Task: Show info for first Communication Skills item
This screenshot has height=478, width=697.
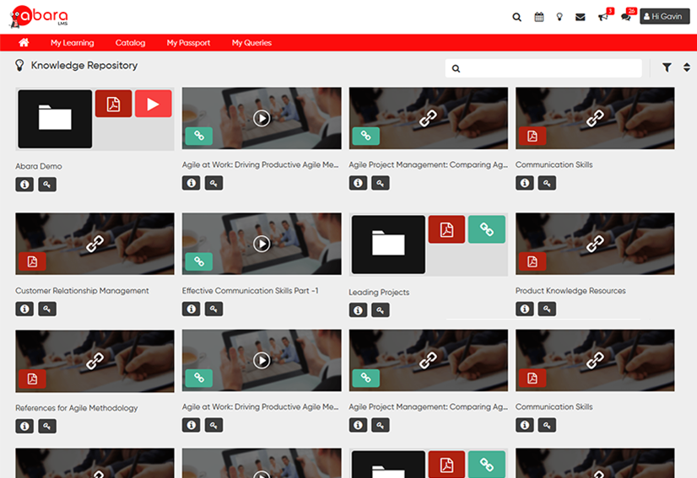Action: (x=525, y=183)
